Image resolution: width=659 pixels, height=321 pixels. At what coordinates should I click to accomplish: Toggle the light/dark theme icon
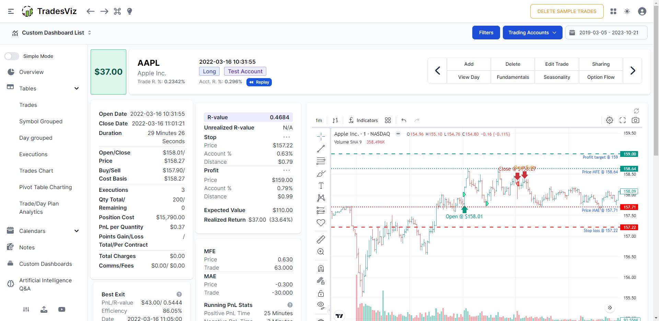click(627, 11)
